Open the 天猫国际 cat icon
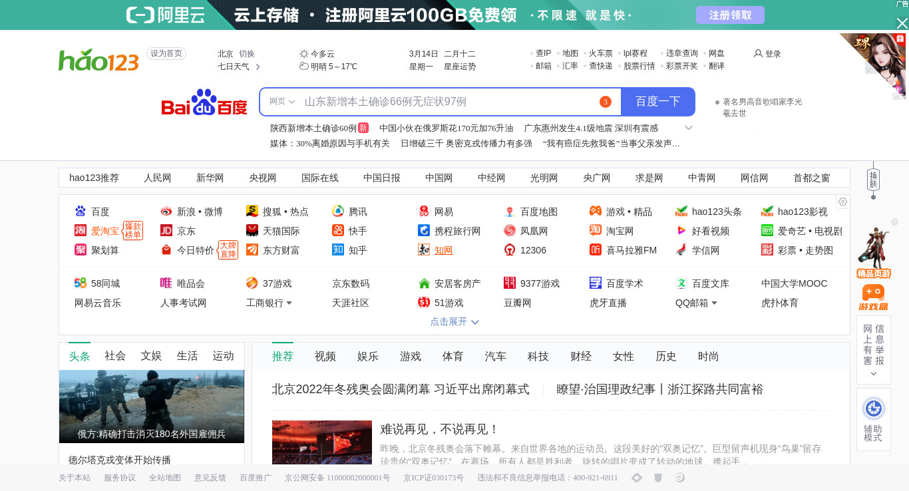 (x=252, y=231)
